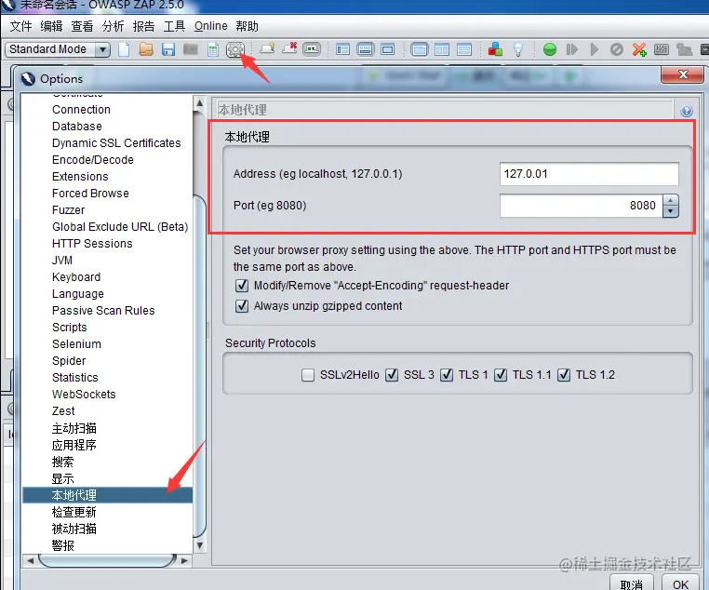Open Session Properties sheet icon

pyautogui.click(x=213, y=49)
